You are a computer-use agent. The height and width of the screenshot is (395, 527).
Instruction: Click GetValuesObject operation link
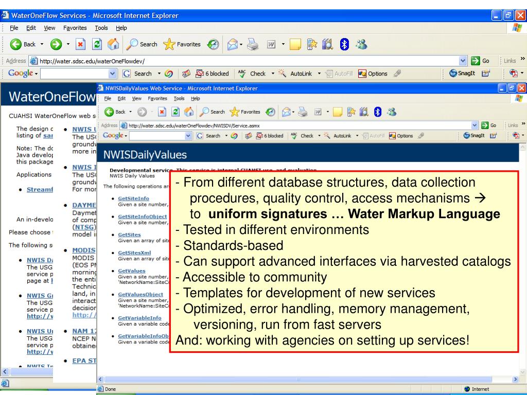(x=140, y=295)
